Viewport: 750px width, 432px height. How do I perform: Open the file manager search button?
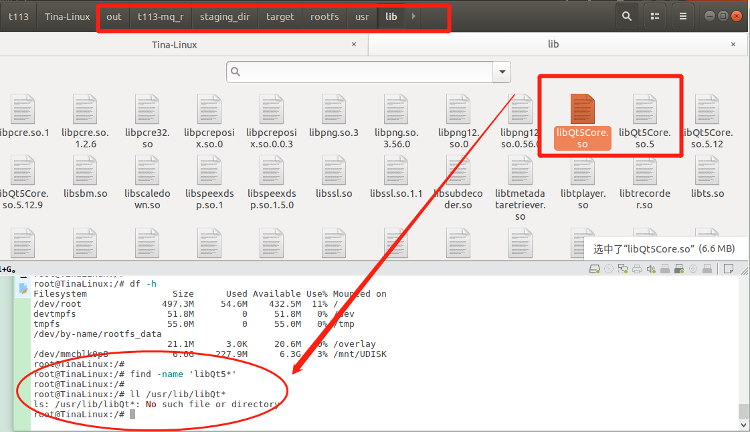click(x=627, y=16)
